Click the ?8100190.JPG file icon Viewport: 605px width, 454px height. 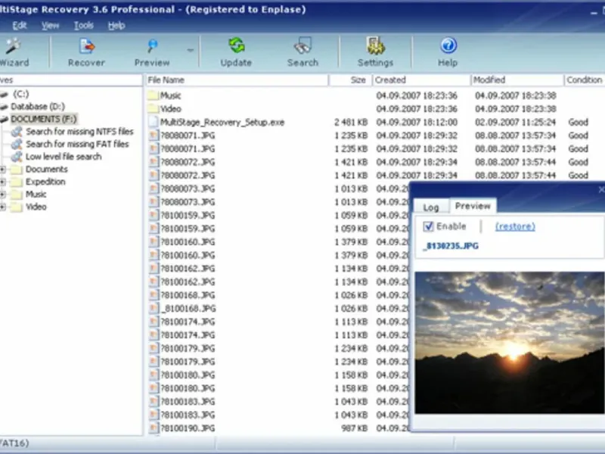(x=154, y=428)
